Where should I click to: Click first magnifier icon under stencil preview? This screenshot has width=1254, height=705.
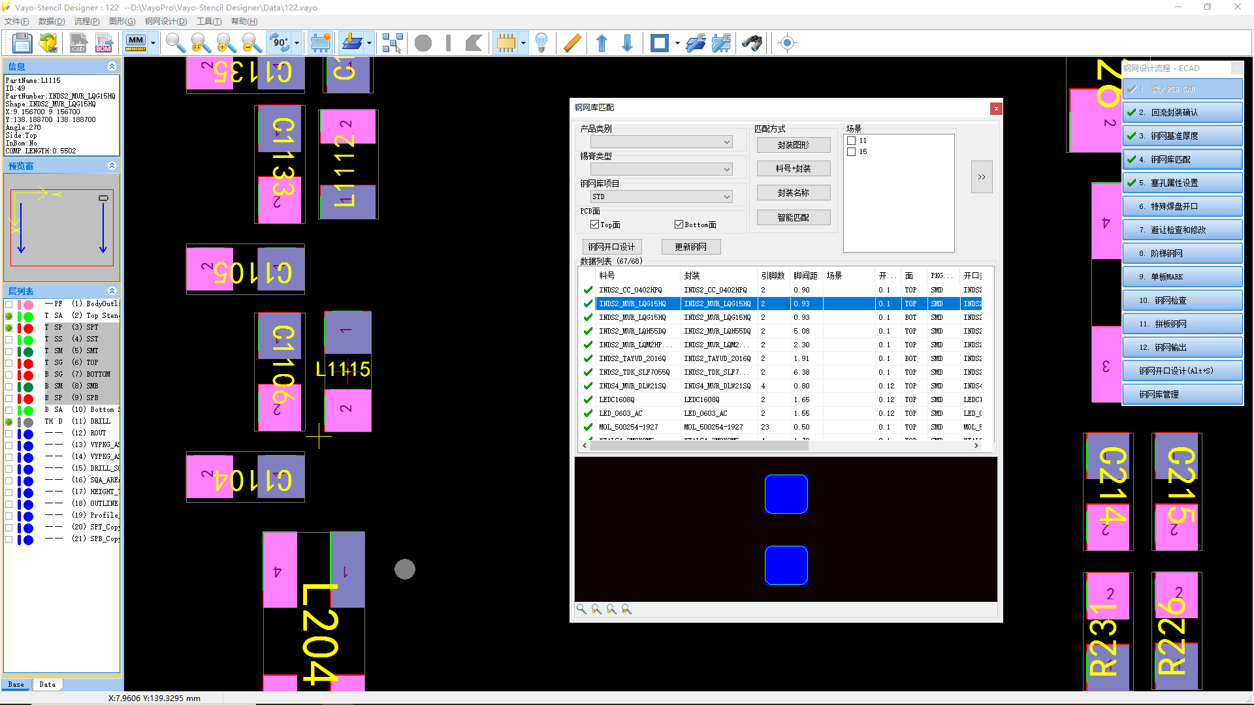click(x=581, y=609)
